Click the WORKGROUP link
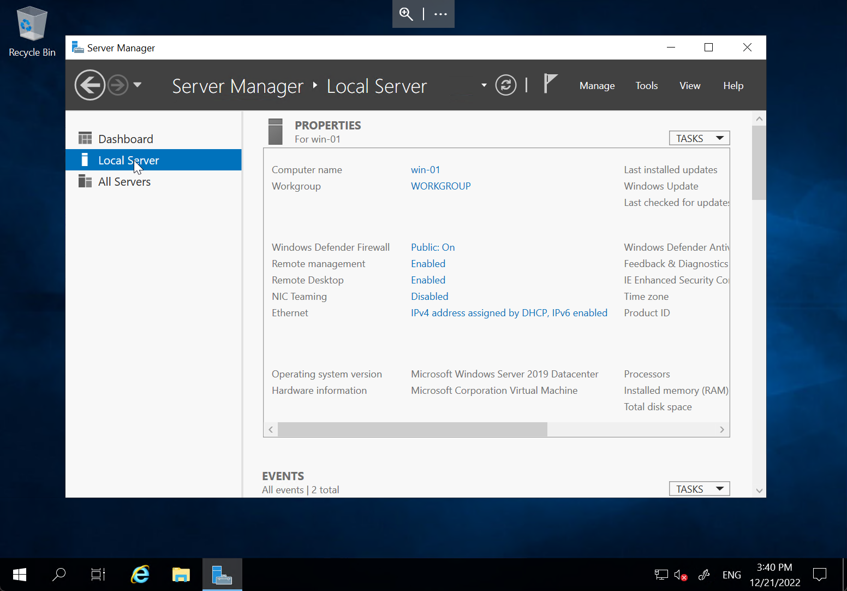The width and height of the screenshot is (847, 591). (440, 186)
